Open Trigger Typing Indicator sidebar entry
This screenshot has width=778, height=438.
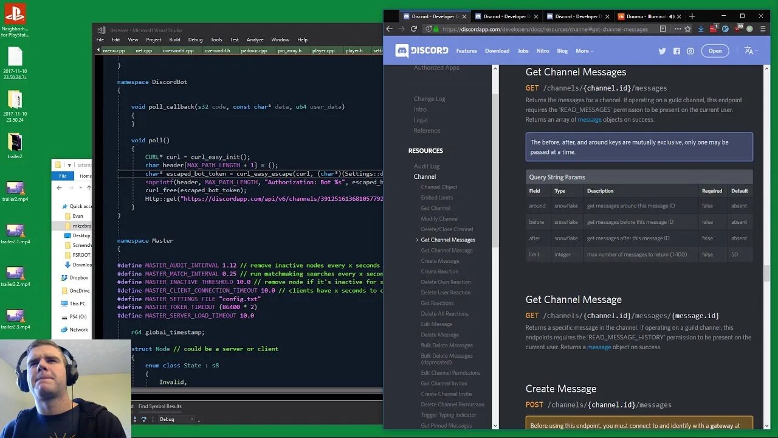click(449, 415)
